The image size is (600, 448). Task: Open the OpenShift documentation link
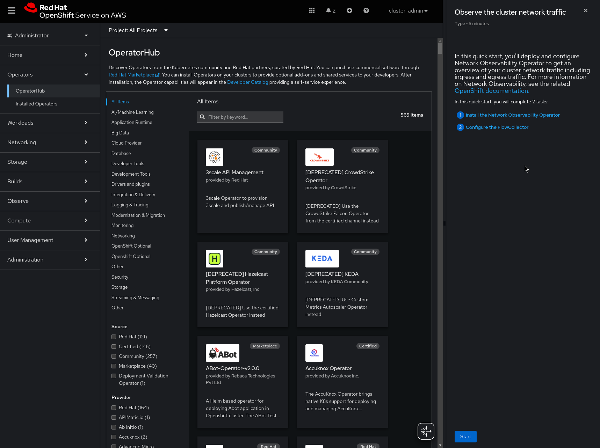point(492,91)
